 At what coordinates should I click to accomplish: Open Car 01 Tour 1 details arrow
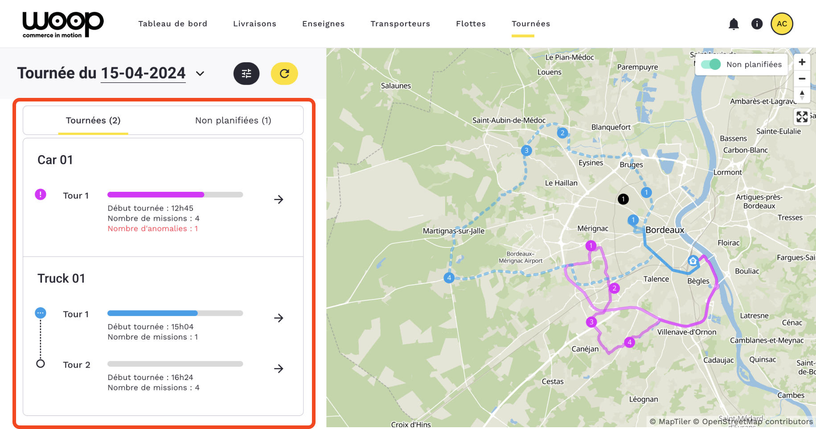pyautogui.click(x=279, y=199)
